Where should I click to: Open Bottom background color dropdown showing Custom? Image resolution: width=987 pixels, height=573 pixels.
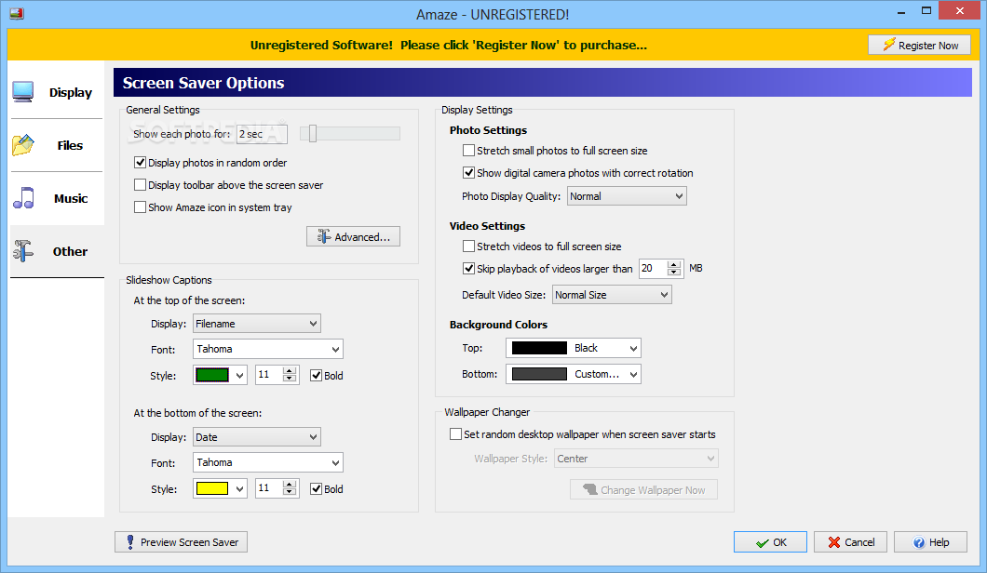(574, 374)
